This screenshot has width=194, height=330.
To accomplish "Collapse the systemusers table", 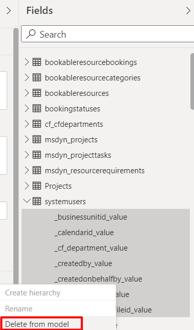I will 27,201.
